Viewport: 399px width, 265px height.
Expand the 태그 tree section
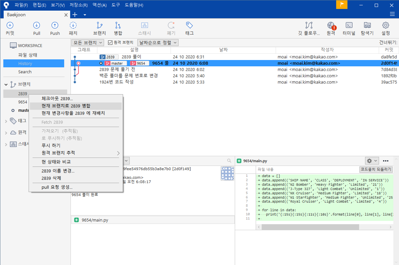pos(6,121)
